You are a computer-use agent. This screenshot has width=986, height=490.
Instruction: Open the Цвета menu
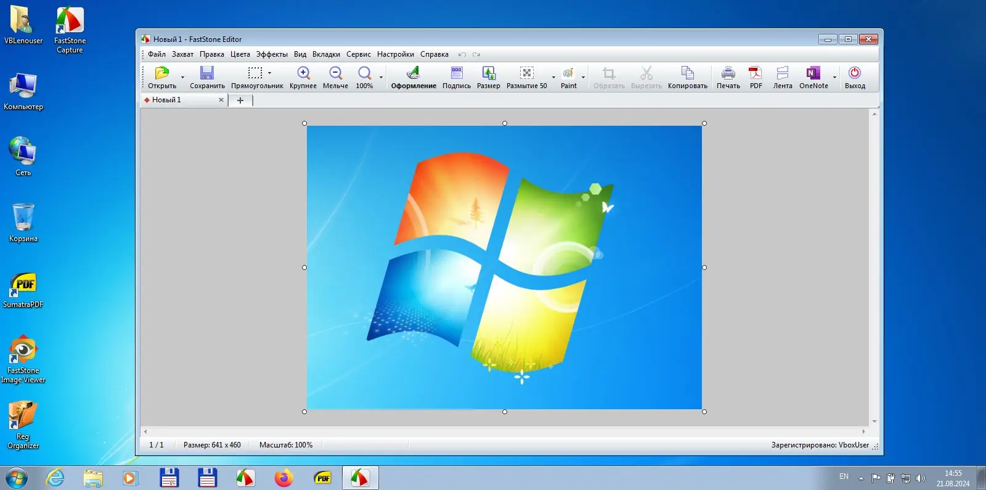[240, 54]
